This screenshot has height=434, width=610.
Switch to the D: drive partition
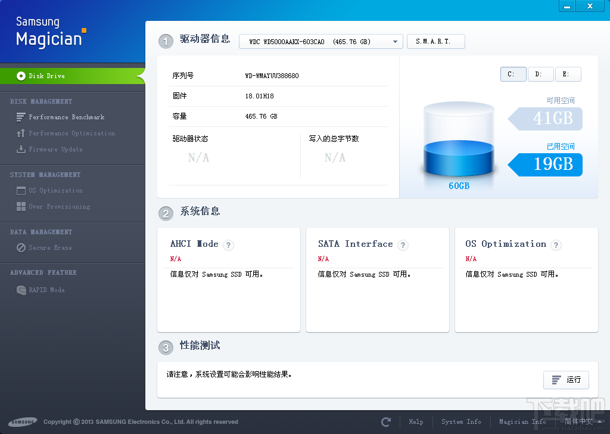pos(540,74)
